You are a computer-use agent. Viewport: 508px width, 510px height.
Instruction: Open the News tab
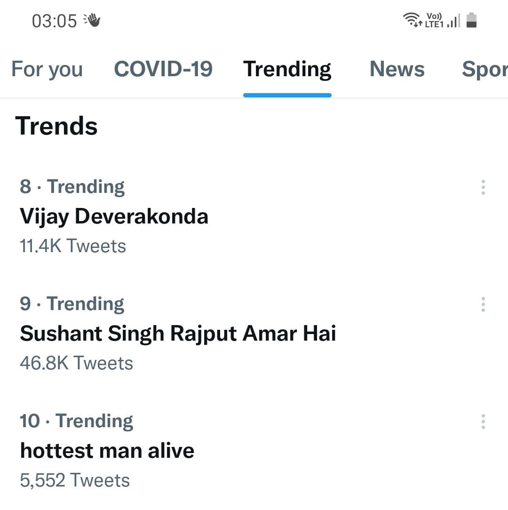click(x=397, y=69)
